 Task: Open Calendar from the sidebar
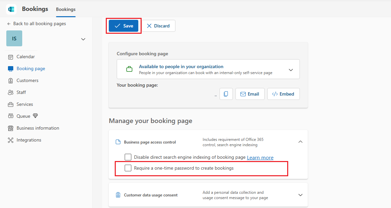[26, 57]
